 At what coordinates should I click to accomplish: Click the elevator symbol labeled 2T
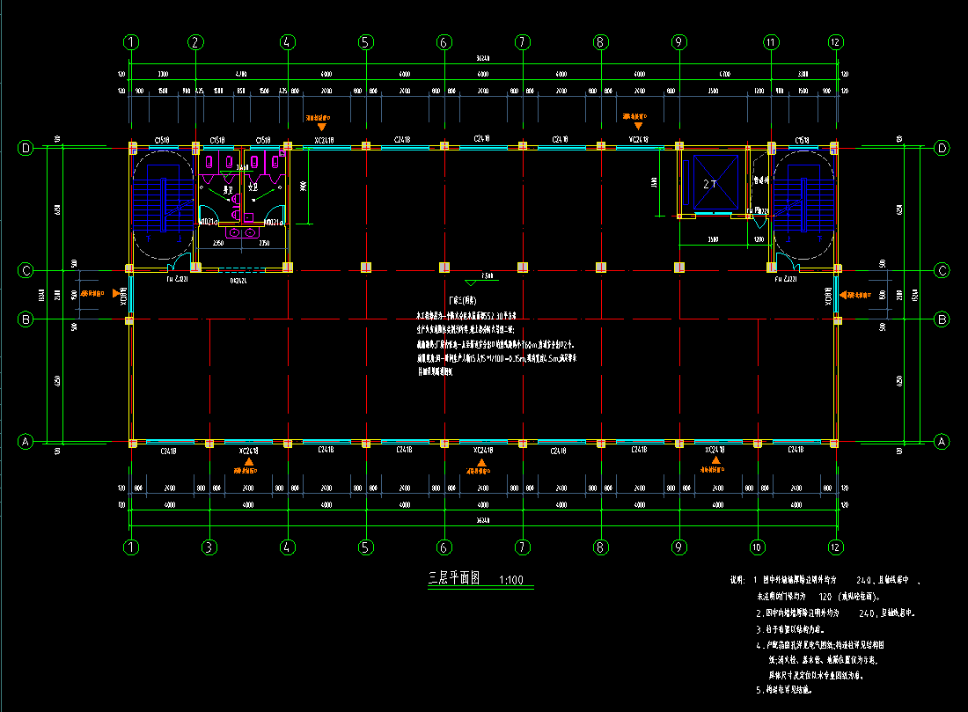[x=711, y=184]
